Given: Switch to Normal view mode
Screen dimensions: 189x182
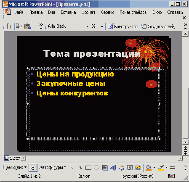Looking at the screenshot, I should click(x=7, y=158).
